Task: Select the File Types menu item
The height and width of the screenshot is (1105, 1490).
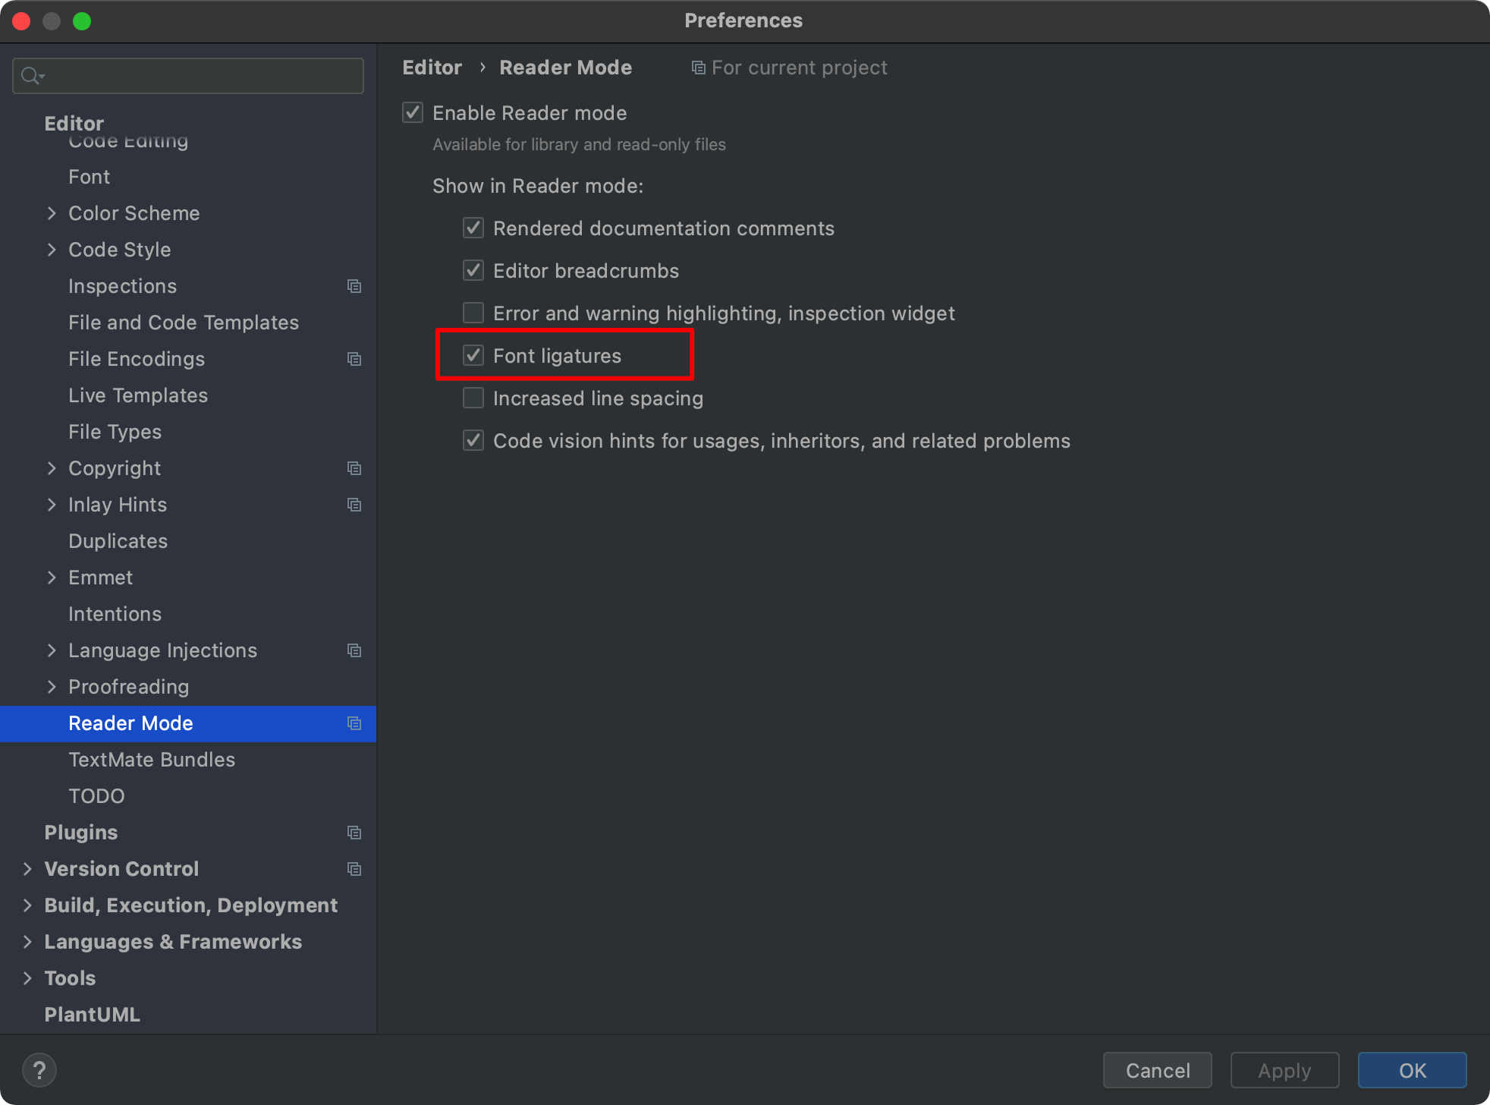Action: tap(114, 430)
